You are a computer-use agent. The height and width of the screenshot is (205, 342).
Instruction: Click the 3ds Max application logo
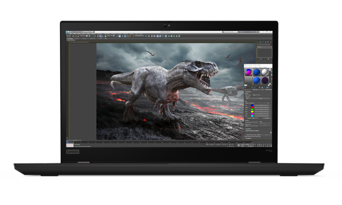tap(67, 32)
